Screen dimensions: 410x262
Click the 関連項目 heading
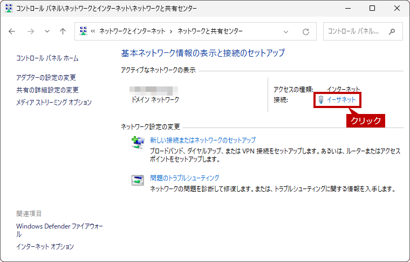click(x=29, y=213)
